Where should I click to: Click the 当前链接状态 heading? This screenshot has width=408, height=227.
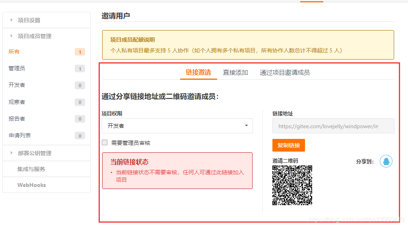(x=129, y=162)
